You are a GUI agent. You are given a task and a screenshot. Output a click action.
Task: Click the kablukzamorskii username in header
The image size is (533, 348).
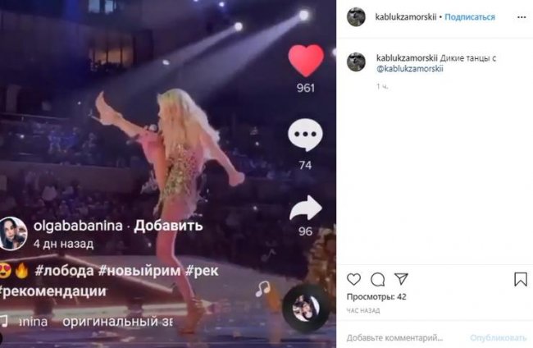coord(406,17)
